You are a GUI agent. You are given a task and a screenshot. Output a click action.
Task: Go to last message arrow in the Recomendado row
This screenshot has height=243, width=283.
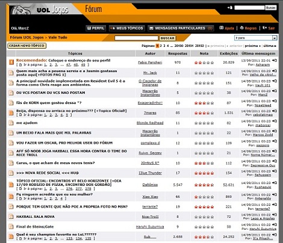tap(275, 60)
